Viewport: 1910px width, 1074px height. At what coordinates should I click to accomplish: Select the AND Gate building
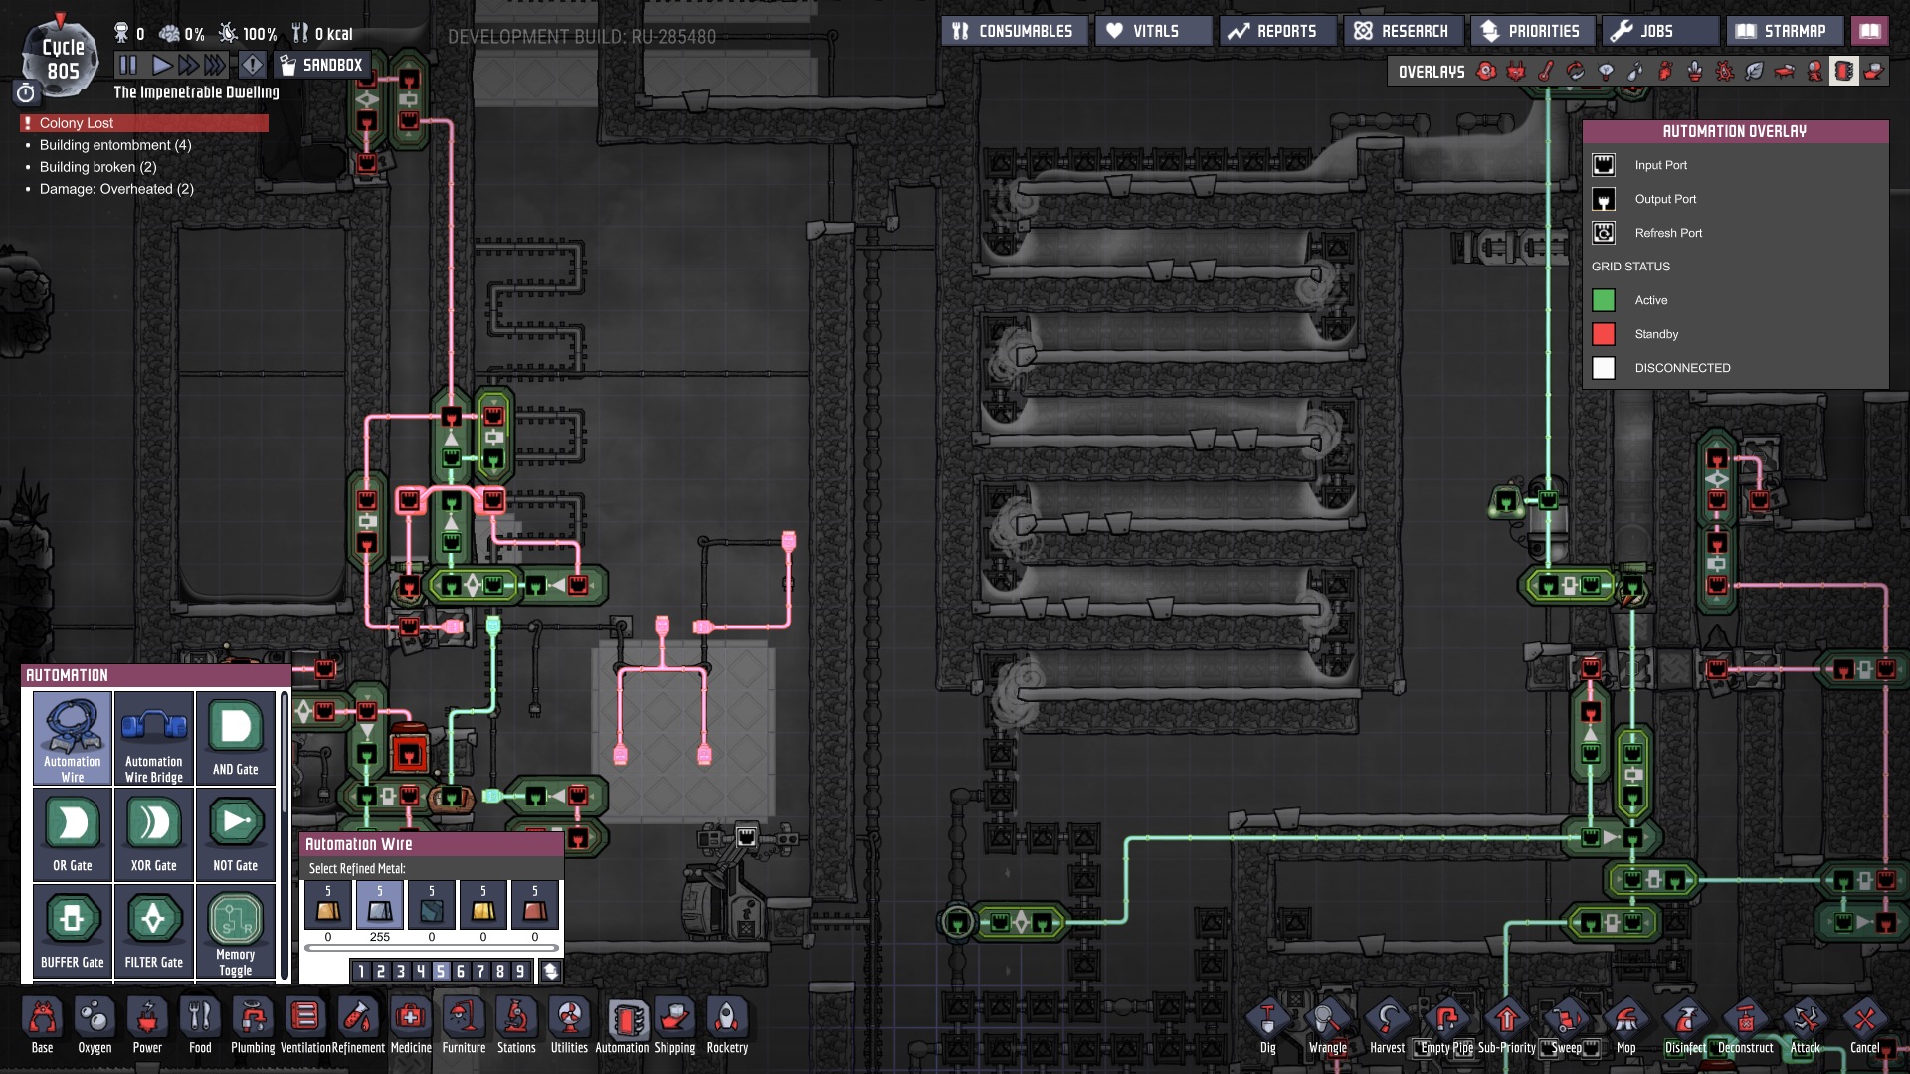click(235, 738)
